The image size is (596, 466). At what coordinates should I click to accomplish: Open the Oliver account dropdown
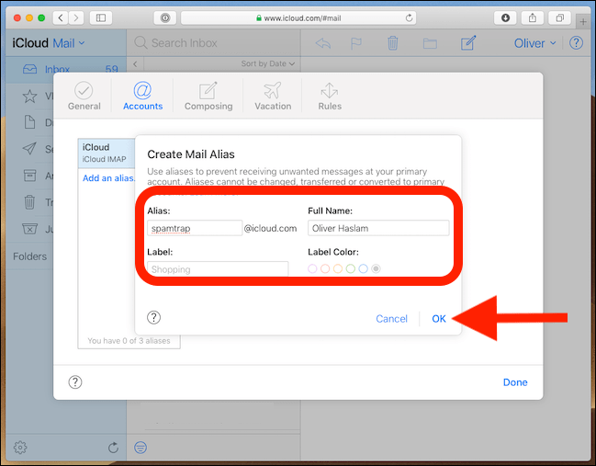(534, 43)
